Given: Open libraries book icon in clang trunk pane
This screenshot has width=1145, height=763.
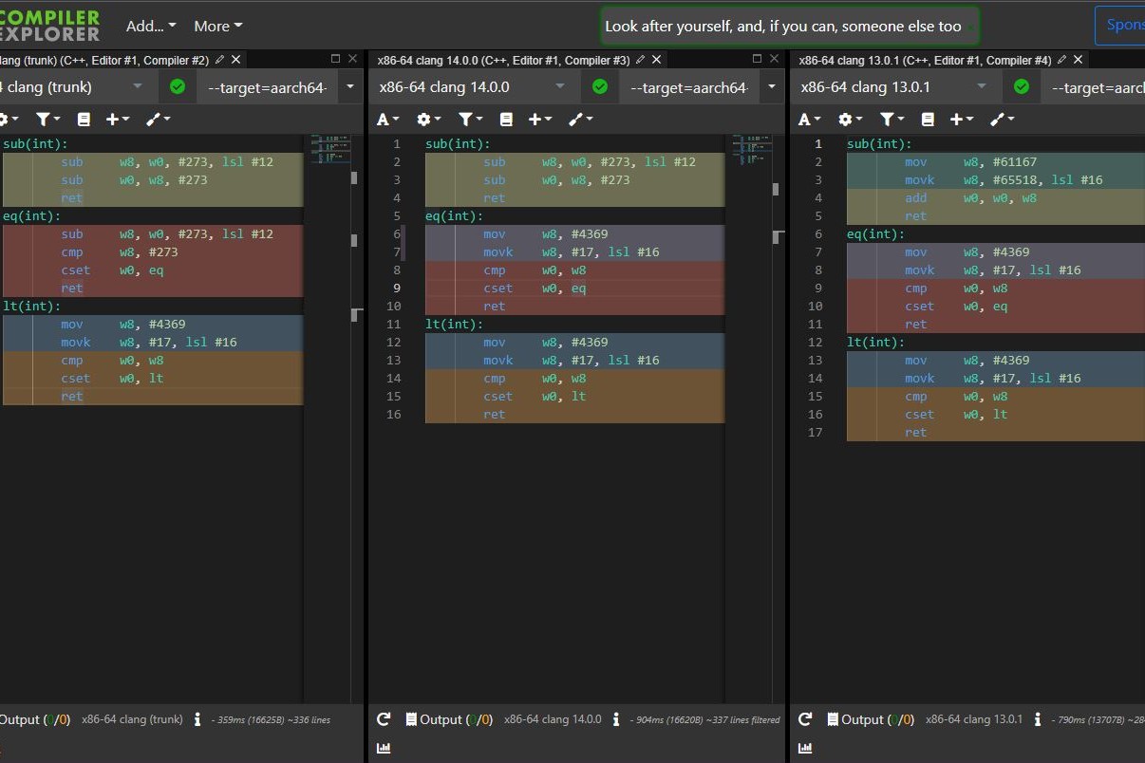Looking at the screenshot, I should pyautogui.click(x=84, y=120).
